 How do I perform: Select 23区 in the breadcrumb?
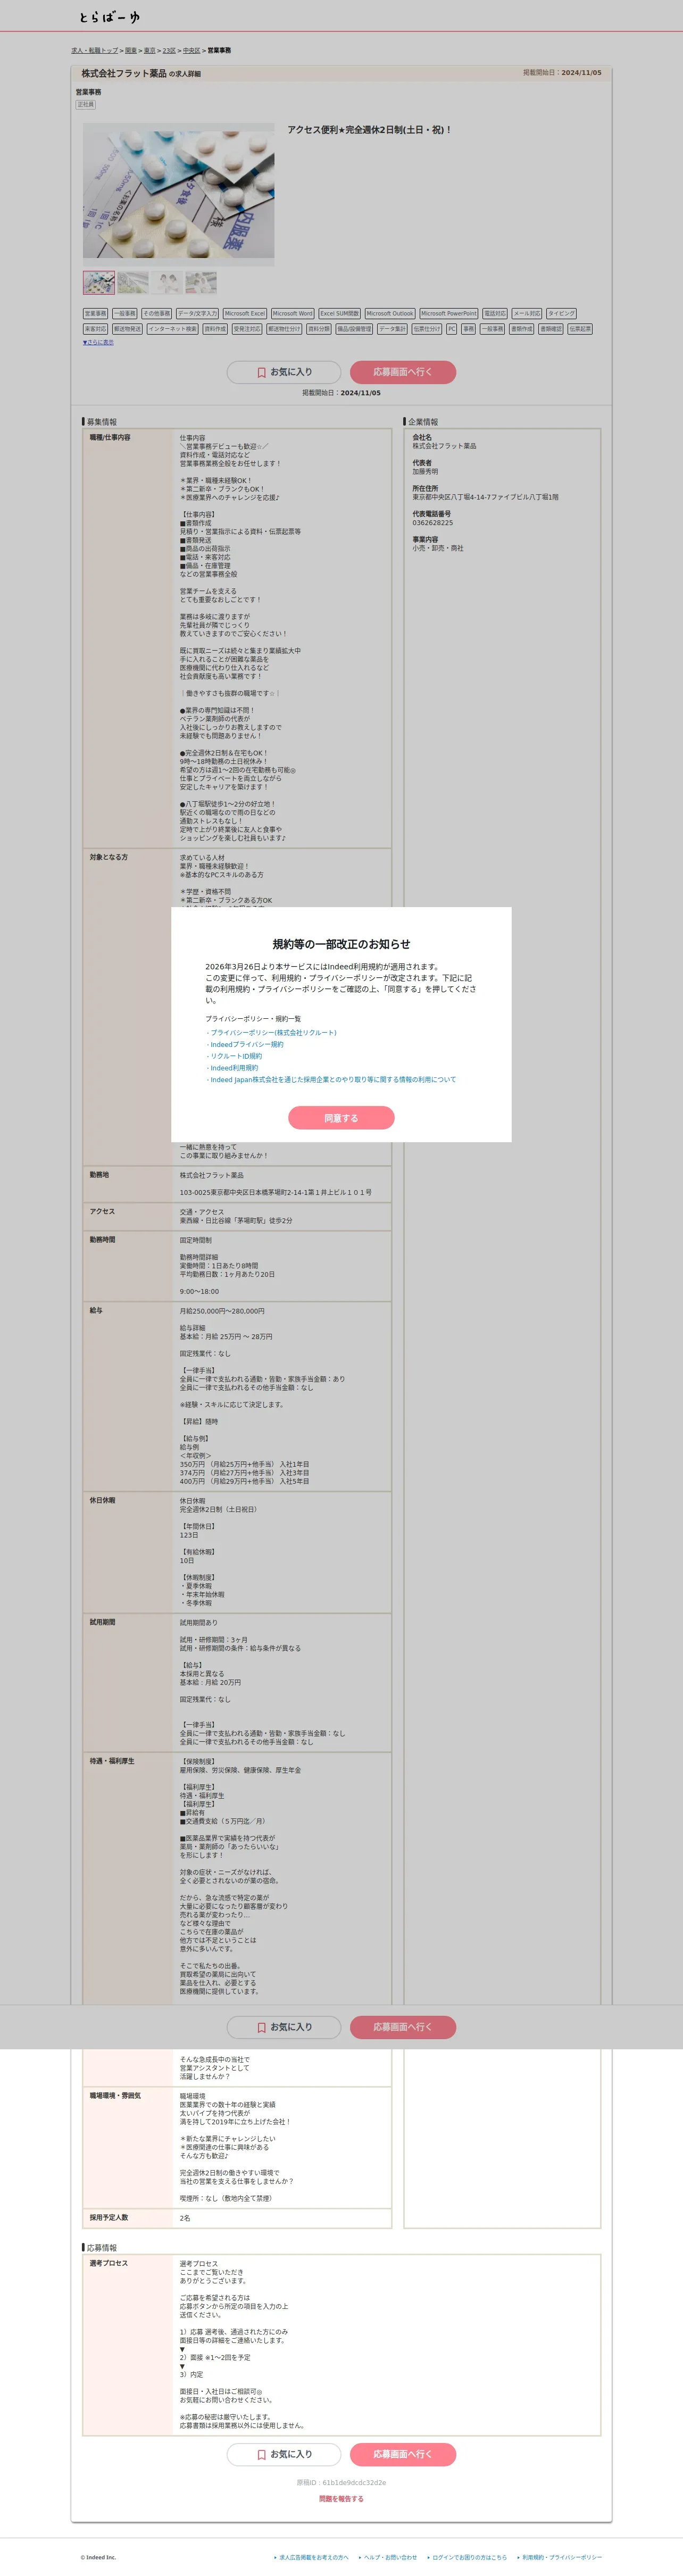pyautogui.click(x=169, y=50)
